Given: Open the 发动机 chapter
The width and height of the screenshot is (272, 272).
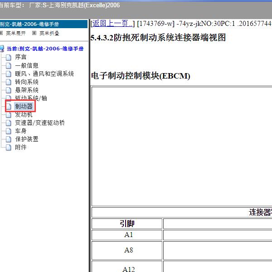Looking at the screenshot, I should click(x=24, y=114).
